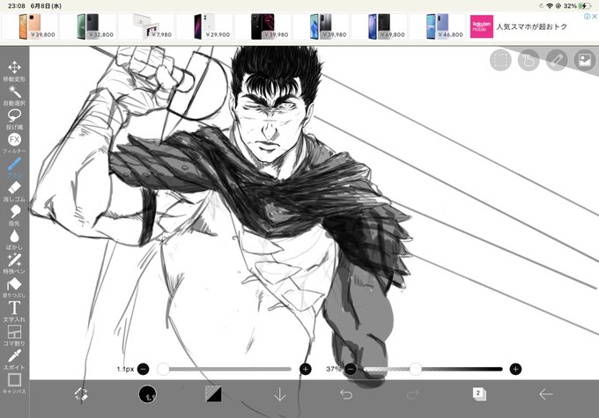
Task: Select the Blur (ぼかし) tool
Action: tap(14, 239)
